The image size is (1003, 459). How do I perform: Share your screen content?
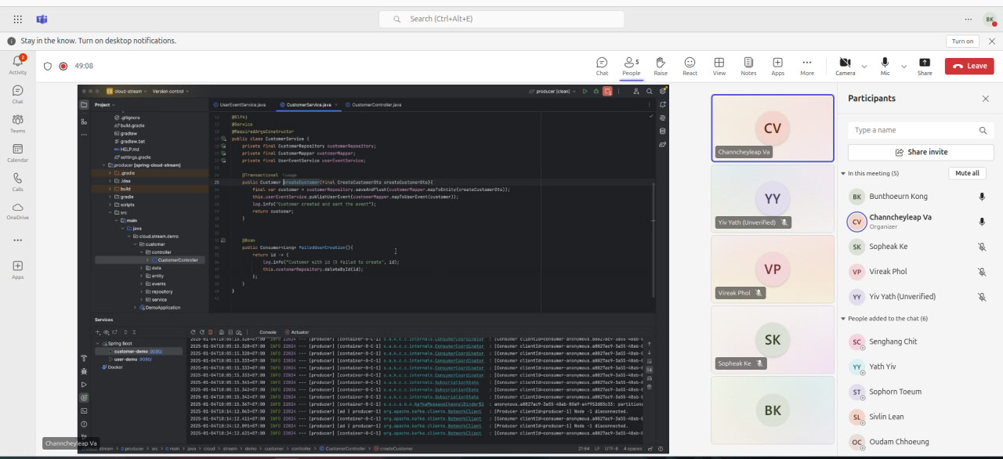coord(925,66)
